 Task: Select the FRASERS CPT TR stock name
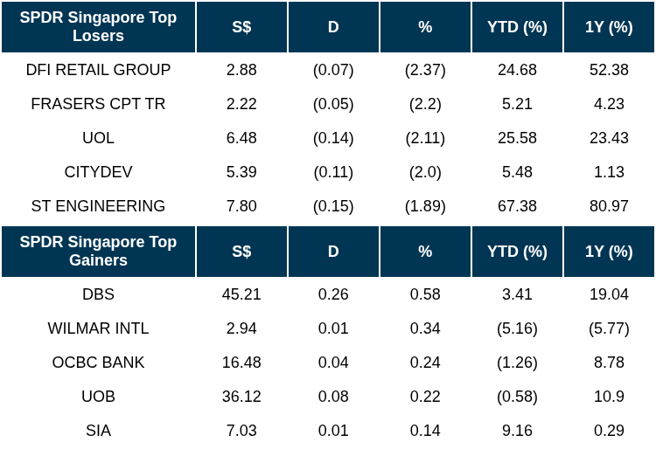tap(98, 104)
